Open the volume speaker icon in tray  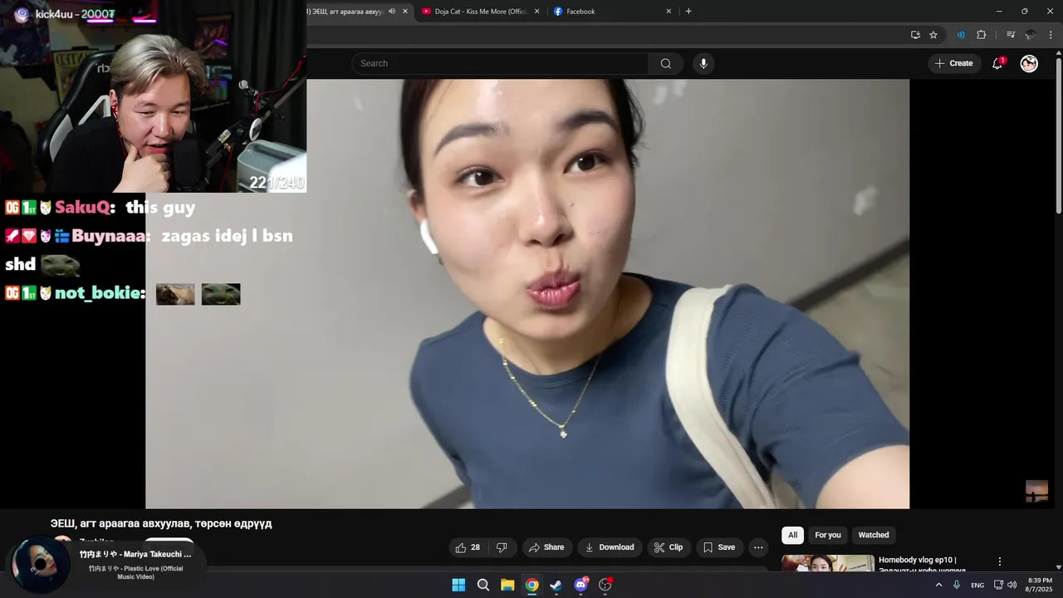pyautogui.click(x=1012, y=585)
